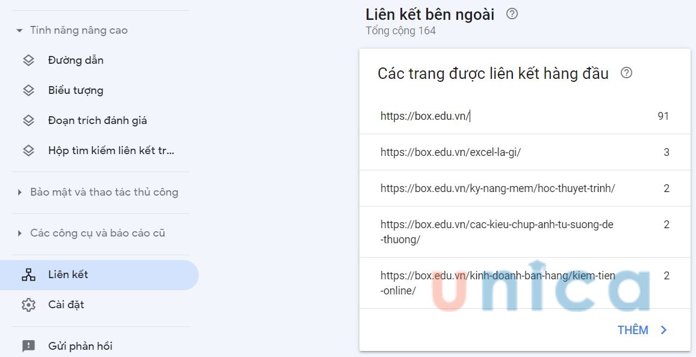Select the https://box.edu.vn/ top row
This screenshot has height=357, width=696.
426,116
